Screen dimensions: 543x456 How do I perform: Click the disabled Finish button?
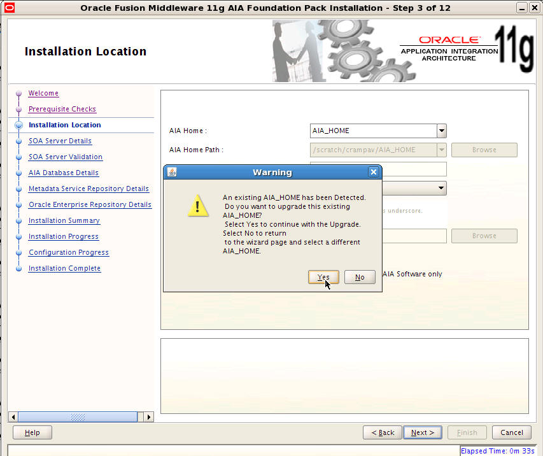[x=467, y=433]
